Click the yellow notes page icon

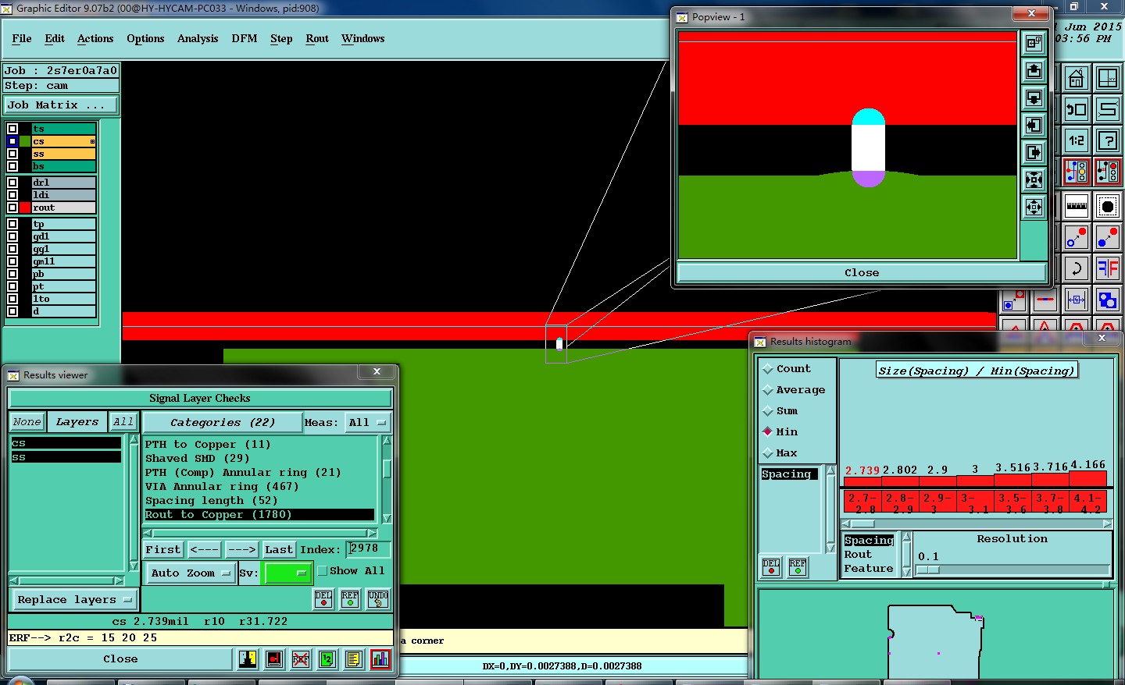click(x=354, y=659)
